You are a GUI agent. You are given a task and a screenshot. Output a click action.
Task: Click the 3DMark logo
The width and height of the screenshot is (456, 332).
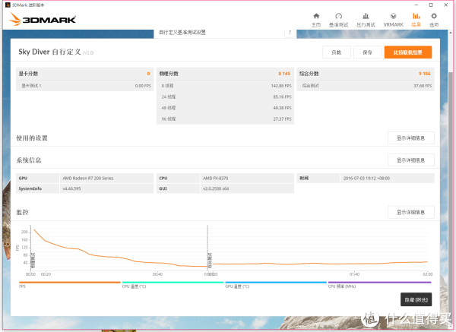click(43, 19)
